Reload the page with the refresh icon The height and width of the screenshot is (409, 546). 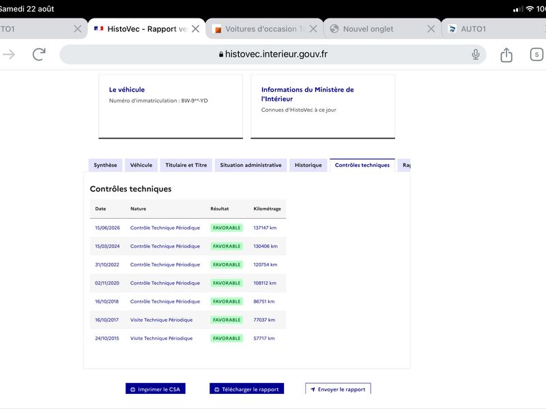click(x=39, y=55)
